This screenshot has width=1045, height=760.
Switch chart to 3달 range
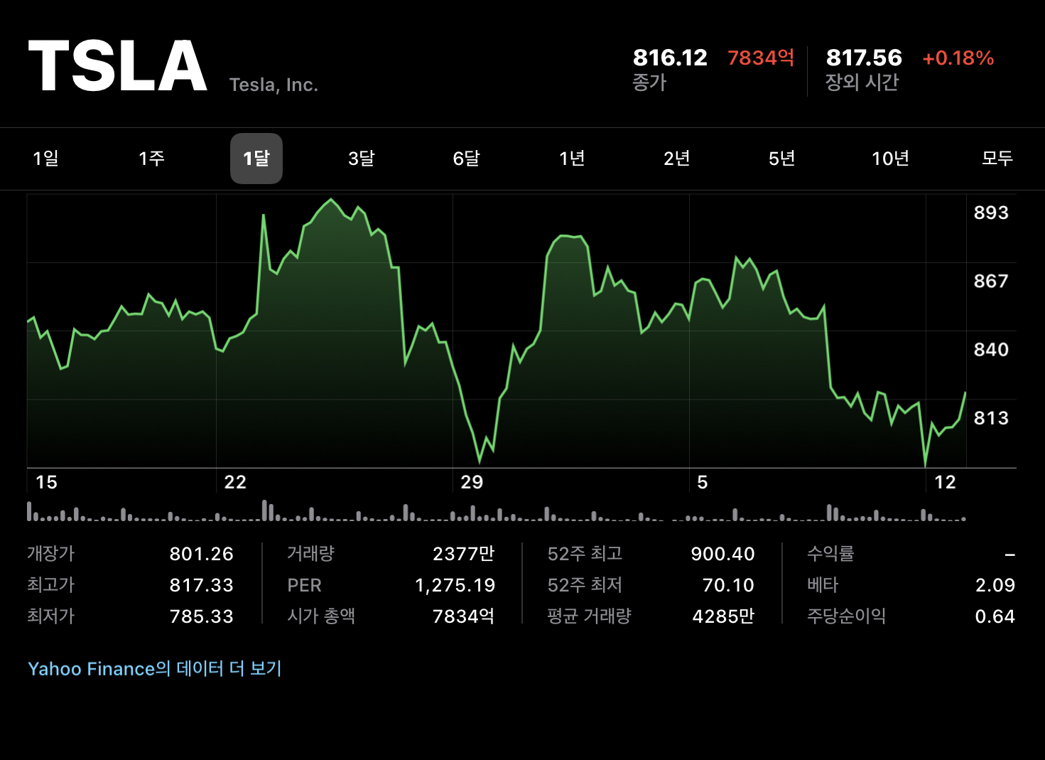point(361,158)
